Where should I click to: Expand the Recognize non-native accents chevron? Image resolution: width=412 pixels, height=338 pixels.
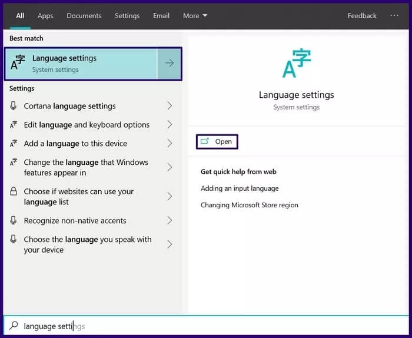[x=170, y=220]
